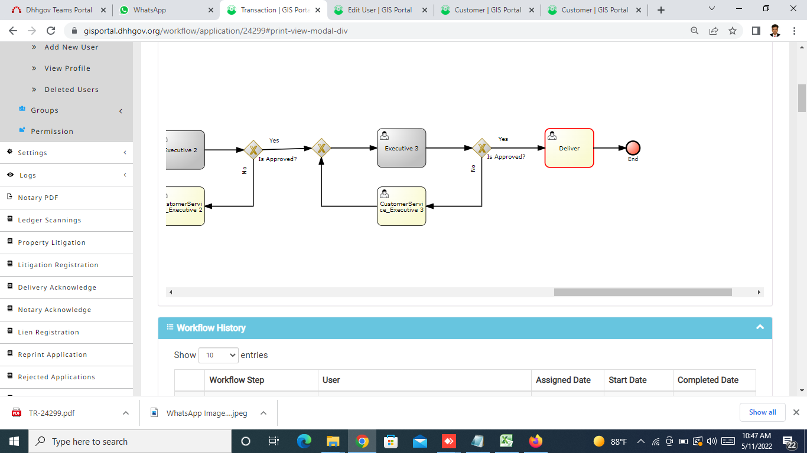This screenshot has width=807, height=453.
Task: Bookmark this page with star icon
Action: (733, 31)
